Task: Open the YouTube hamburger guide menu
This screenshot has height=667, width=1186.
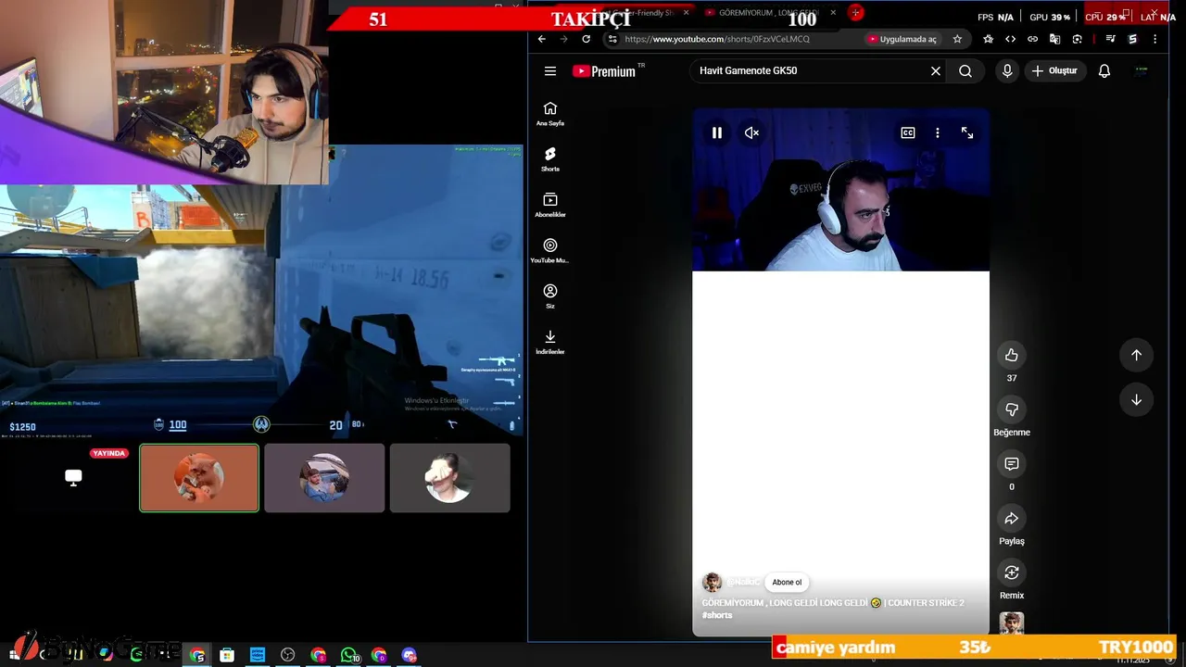Action: click(550, 71)
